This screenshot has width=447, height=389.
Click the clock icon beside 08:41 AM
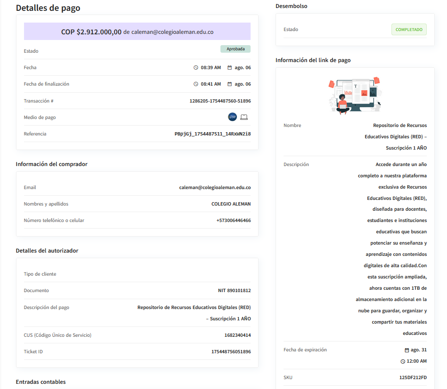coord(196,84)
